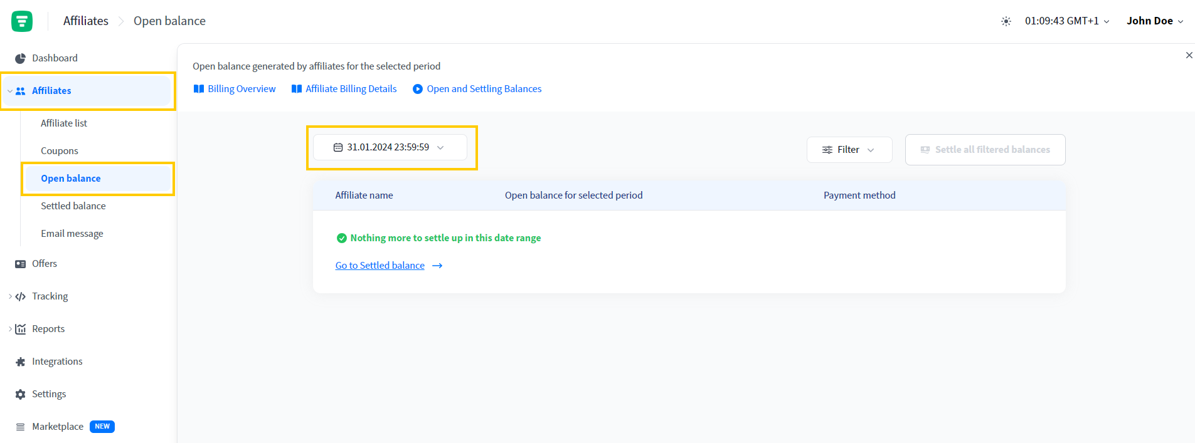The width and height of the screenshot is (1195, 443).
Task: Click the Offers card icon in sidebar
Action: (x=20, y=264)
